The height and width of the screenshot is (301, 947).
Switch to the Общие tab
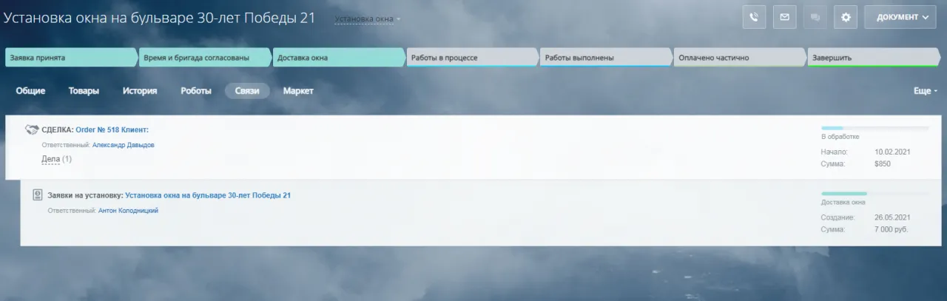tap(30, 91)
